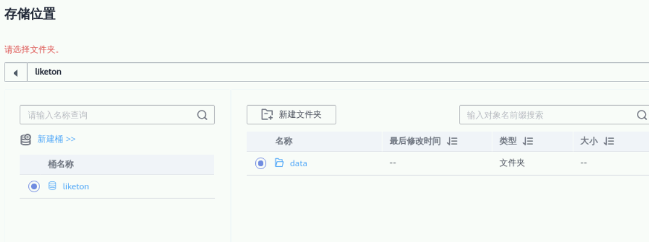Click the 最后修改时间 column header text
649x242 pixels.
(x=415, y=142)
